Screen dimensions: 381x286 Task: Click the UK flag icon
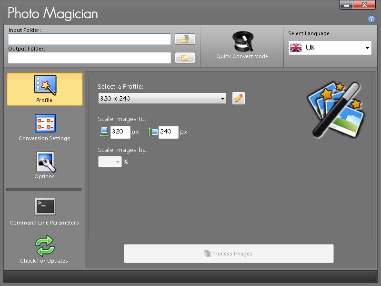[x=296, y=48]
